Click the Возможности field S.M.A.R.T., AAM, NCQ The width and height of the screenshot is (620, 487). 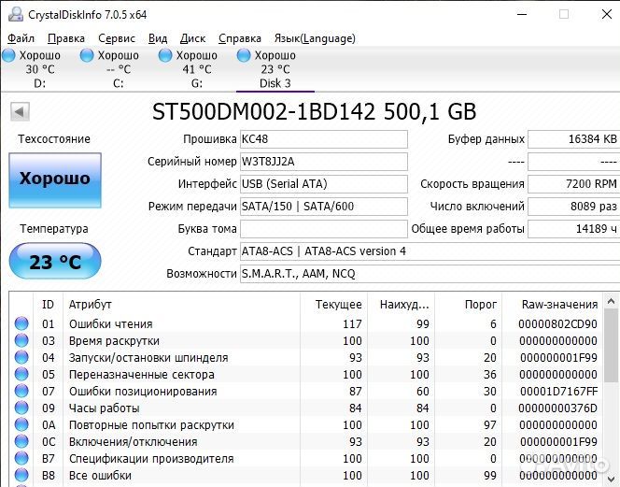(x=430, y=274)
